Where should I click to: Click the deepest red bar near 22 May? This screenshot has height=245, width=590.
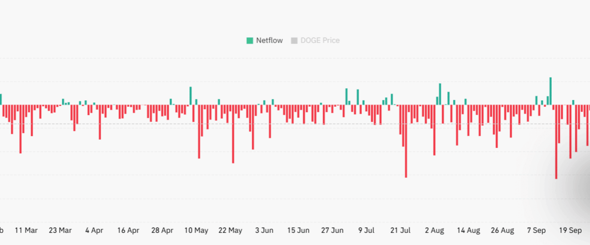tap(233, 134)
